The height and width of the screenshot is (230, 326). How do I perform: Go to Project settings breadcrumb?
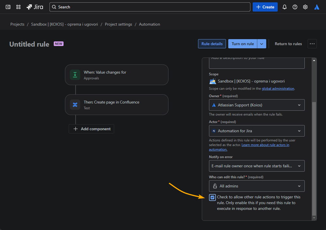pyautogui.click(x=118, y=24)
